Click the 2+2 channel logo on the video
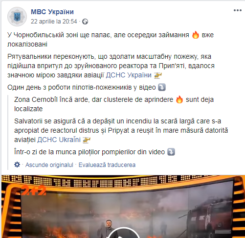The height and width of the screenshot is (238, 245). click(x=33, y=190)
